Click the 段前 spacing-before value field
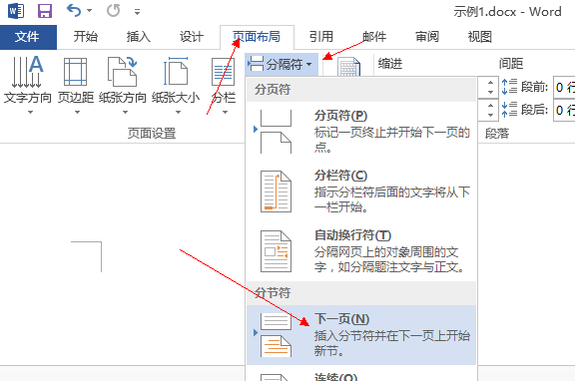 [x=564, y=87]
